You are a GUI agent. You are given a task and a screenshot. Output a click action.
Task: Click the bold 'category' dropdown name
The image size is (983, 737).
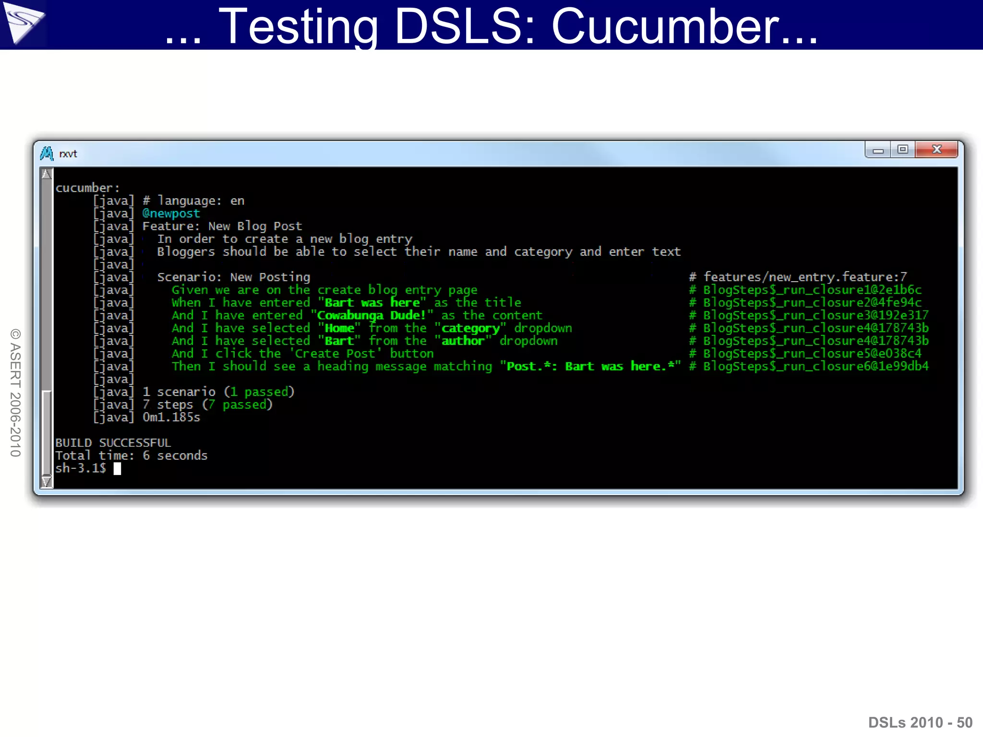point(470,329)
